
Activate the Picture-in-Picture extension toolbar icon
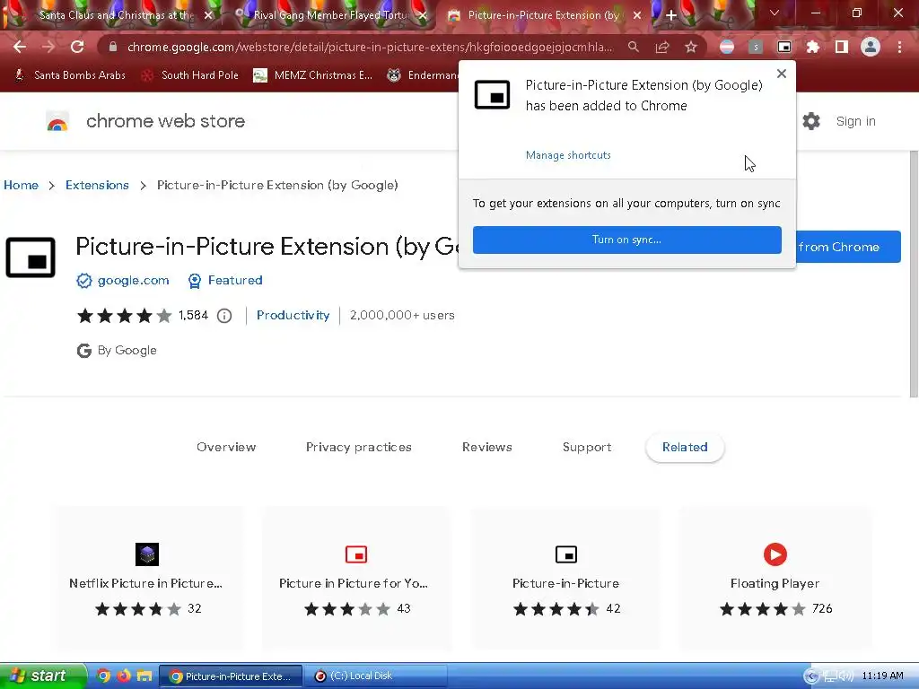[784, 47]
